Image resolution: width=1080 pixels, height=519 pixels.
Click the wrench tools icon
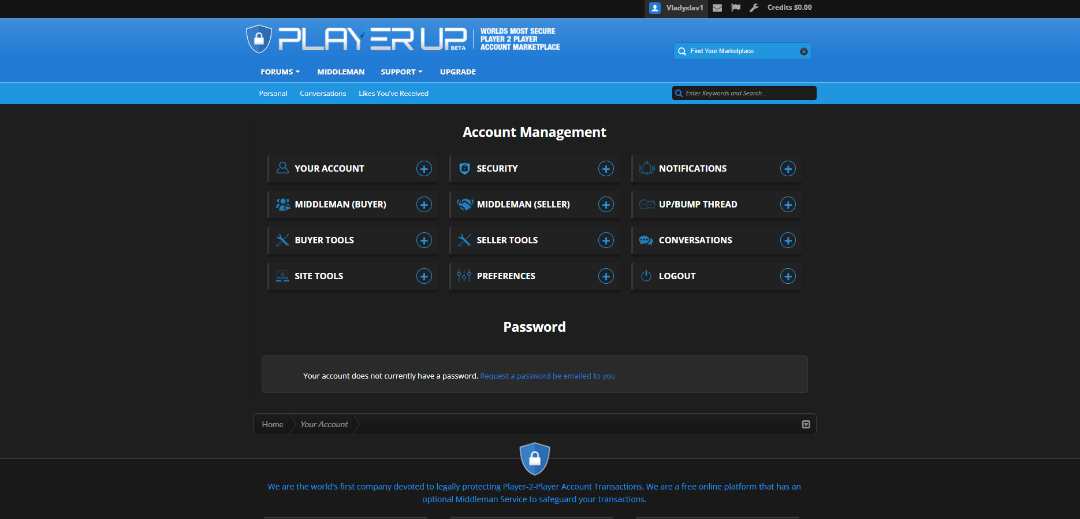click(x=754, y=8)
